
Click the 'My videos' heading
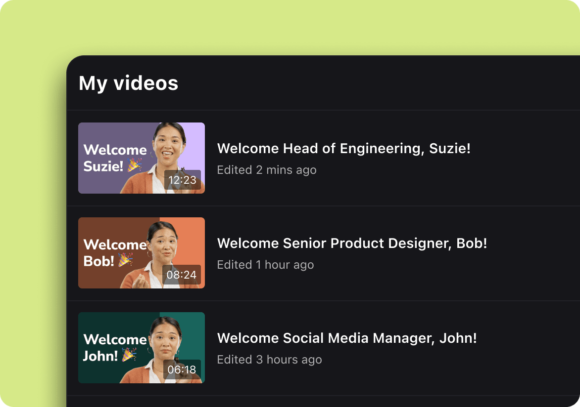tap(128, 82)
